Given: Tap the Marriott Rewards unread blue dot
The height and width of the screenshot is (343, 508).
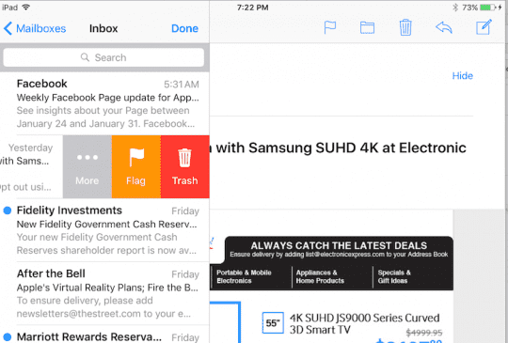Looking at the screenshot, I should click(x=8, y=337).
